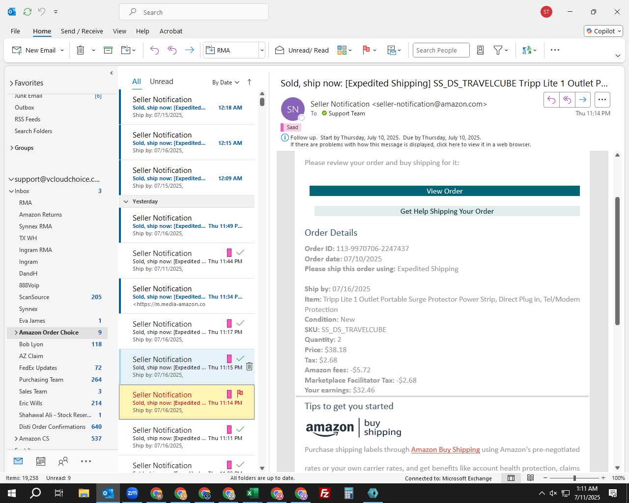Toggle Unread/Read for selected message
The image size is (629, 503).
point(302,50)
